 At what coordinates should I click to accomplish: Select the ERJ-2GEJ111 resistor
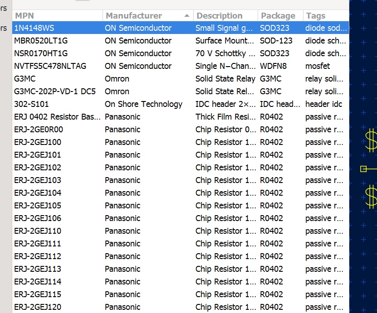(x=181, y=244)
